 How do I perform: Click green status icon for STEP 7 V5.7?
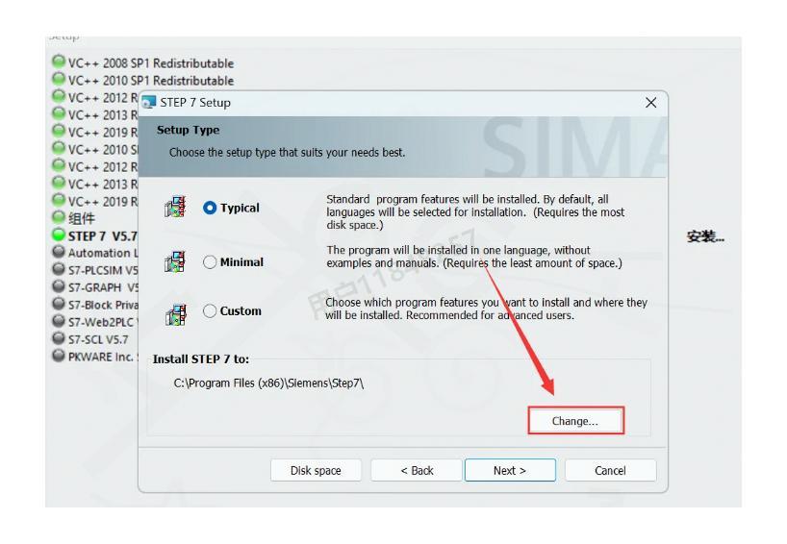click(x=59, y=235)
